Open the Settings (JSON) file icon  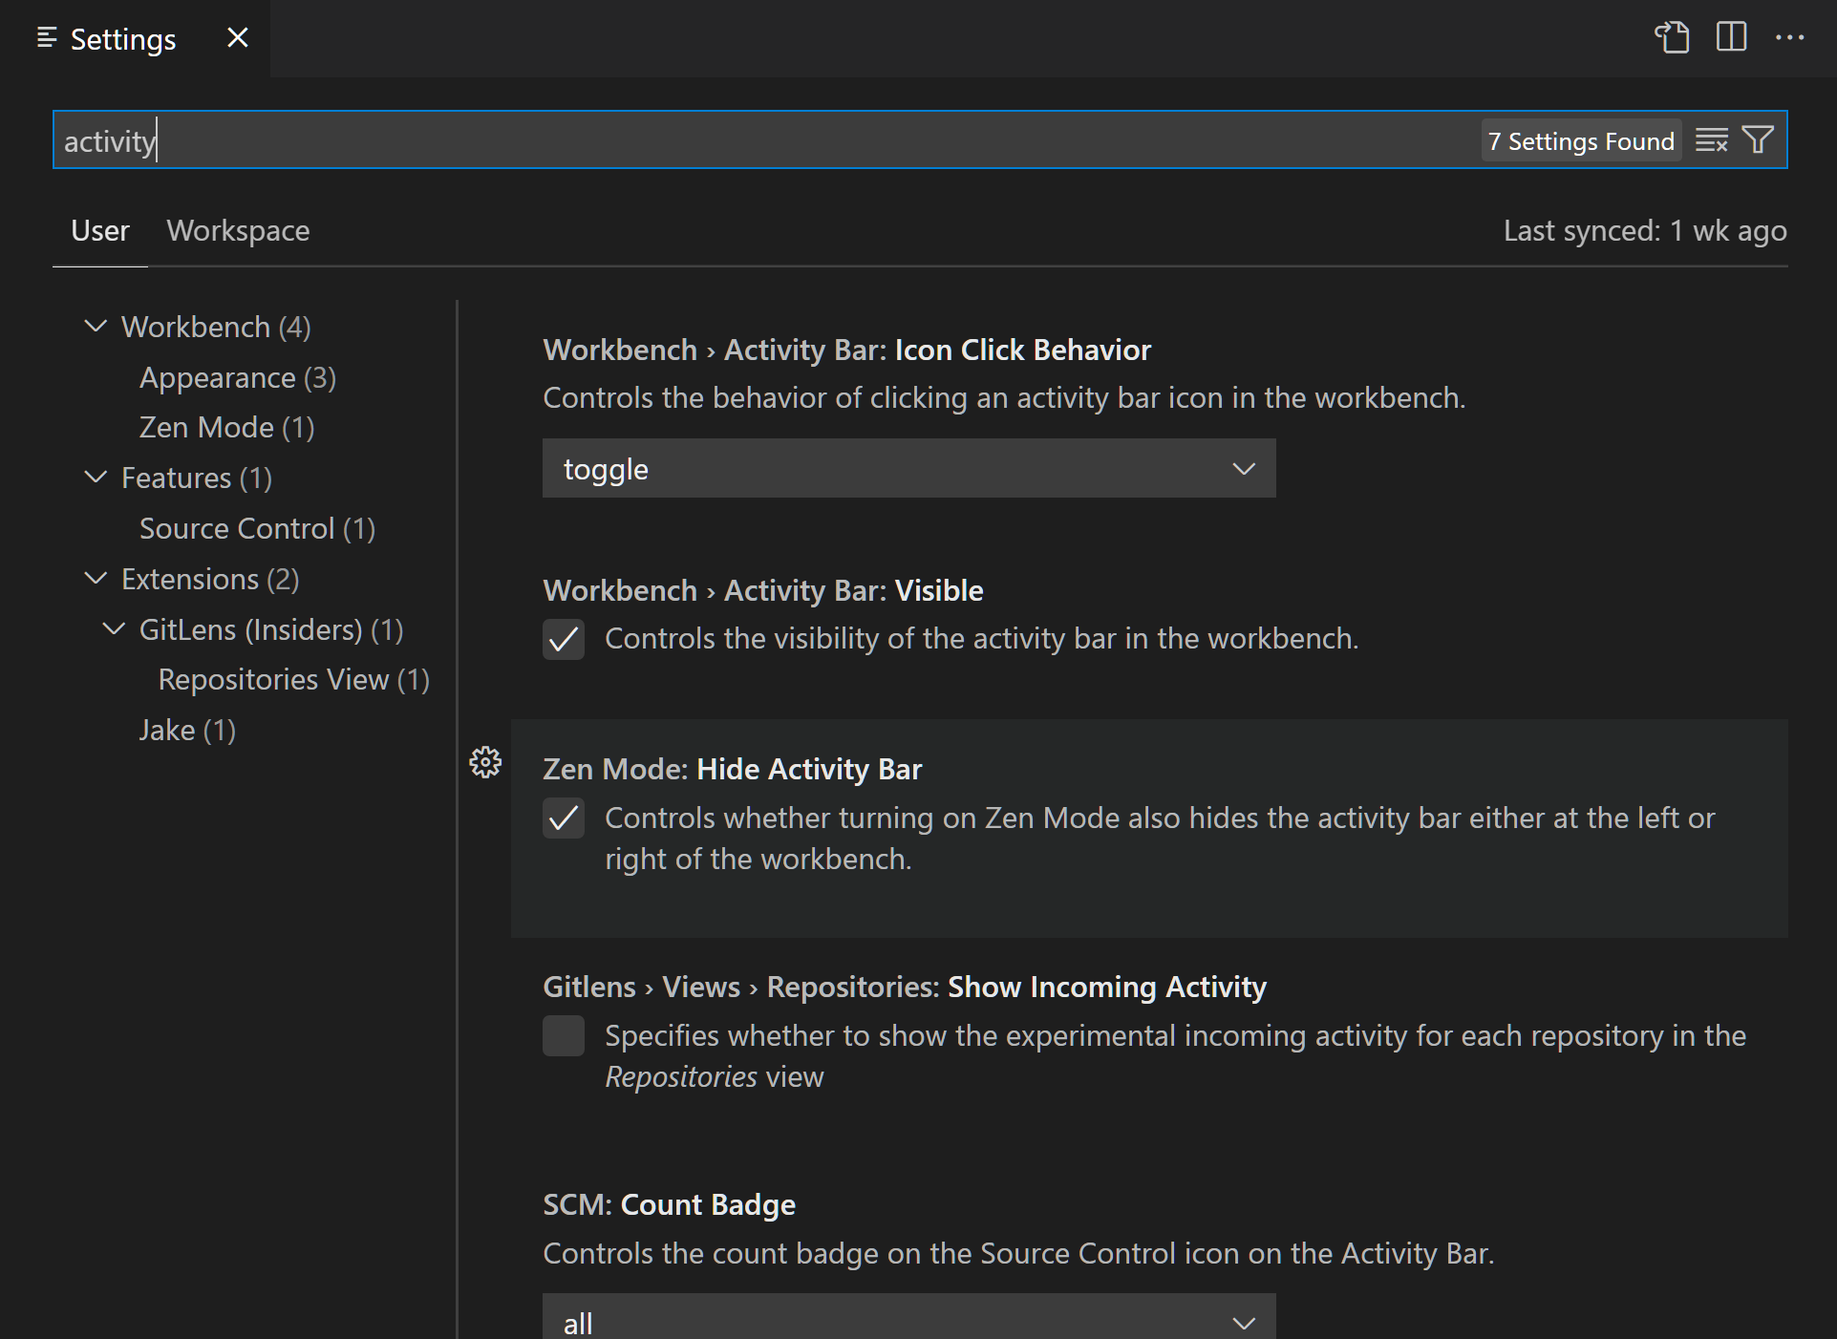[x=1672, y=38]
